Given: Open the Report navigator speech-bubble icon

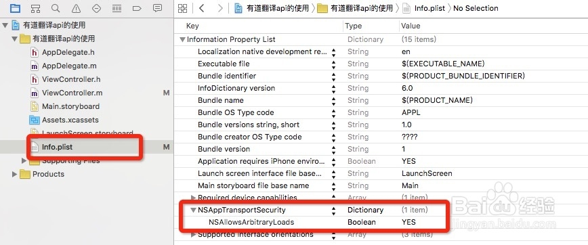Looking at the screenshot, I should tap(157, 8).
